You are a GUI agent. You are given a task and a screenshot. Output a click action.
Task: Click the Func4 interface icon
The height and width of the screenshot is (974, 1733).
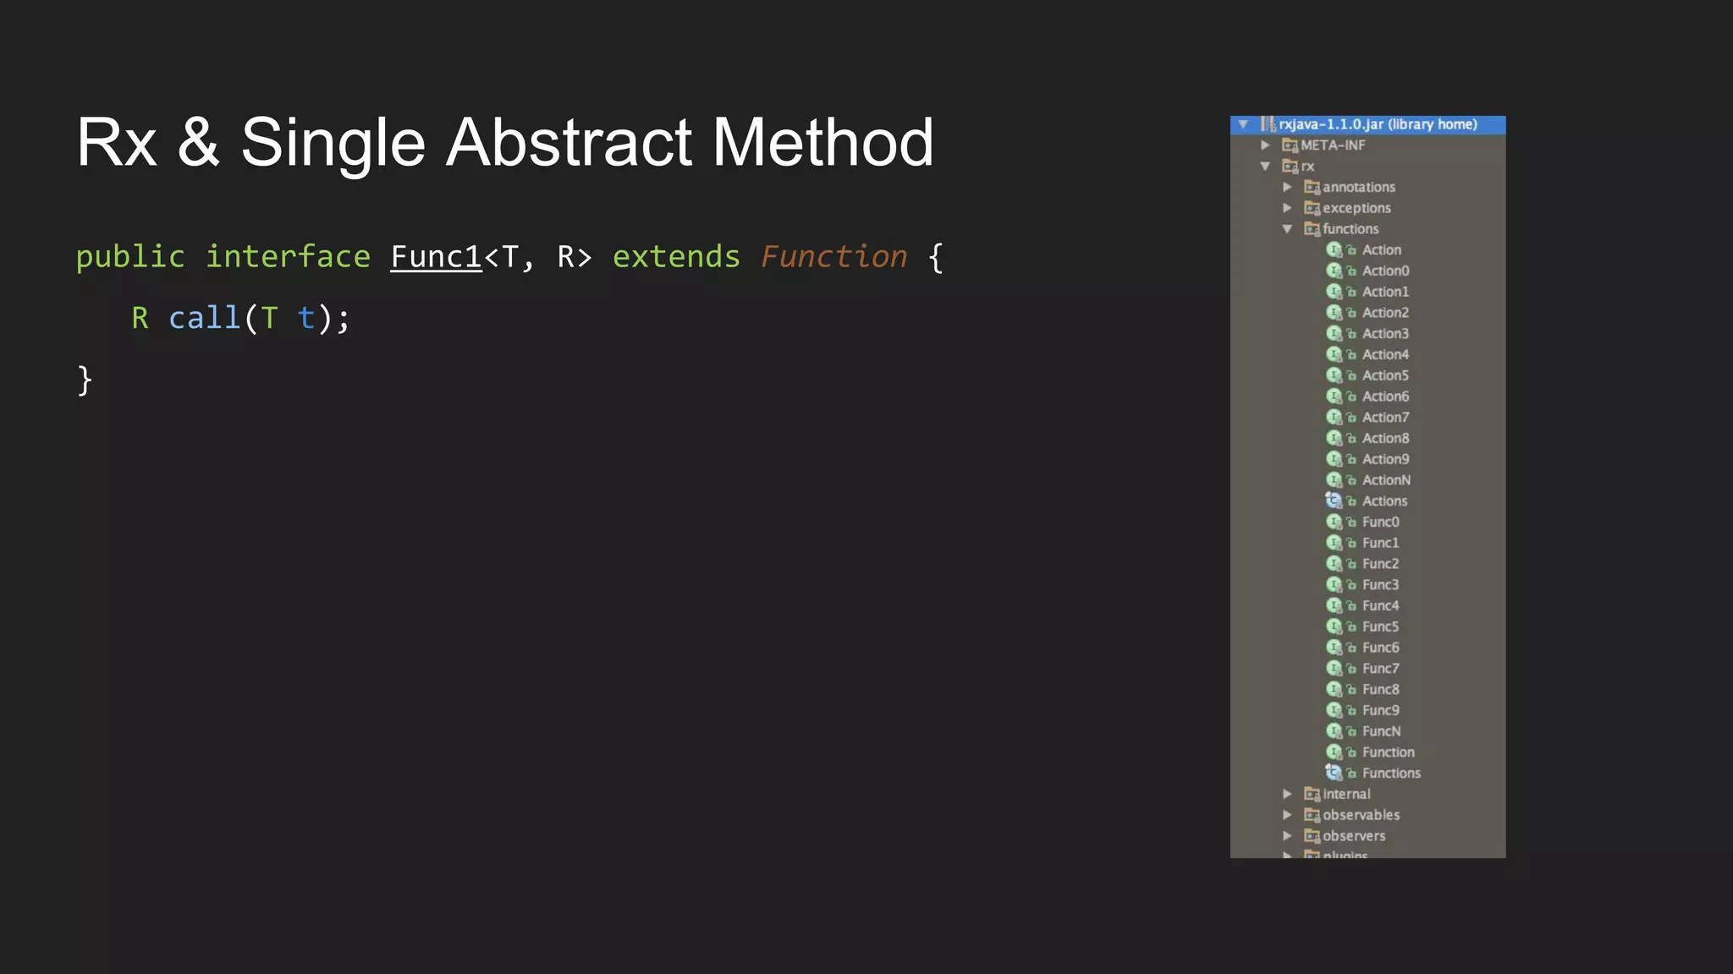(x=1334, y=605)
